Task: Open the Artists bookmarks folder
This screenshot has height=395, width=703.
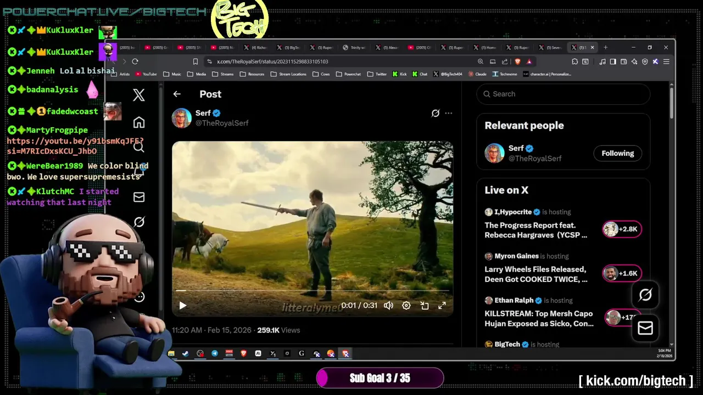Action: [121, 74]
